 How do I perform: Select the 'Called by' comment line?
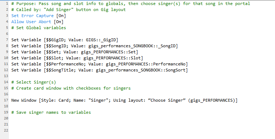pyautogui.click(x=69, y=10)
